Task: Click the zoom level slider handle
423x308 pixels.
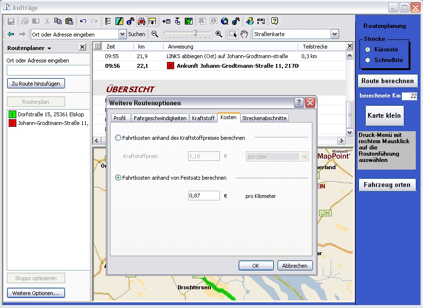Action: point(195,33)
